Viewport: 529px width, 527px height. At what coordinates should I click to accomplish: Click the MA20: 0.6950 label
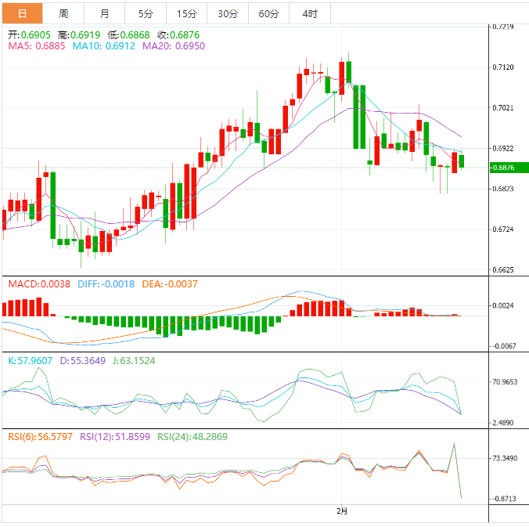(x=174, y=46)
